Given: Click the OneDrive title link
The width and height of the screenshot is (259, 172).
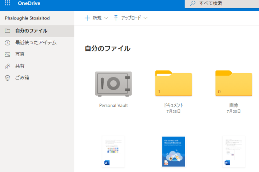Looking at the screenshot, I should [x=29, y=3].
